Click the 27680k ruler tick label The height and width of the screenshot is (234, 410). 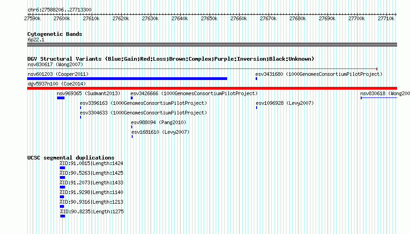tap(298, 18)
